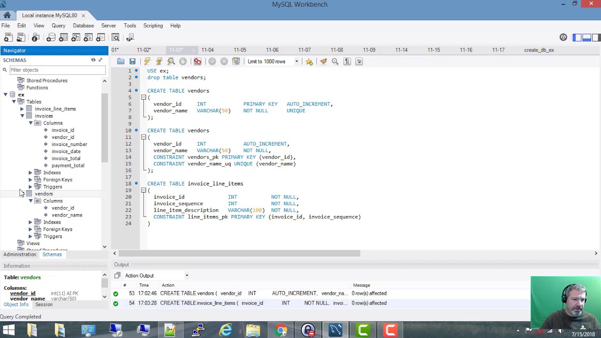Image resolution: width=601 pixels, height=338 pixels.
Task: Open Workbench preferences gear
Action: click(563, 38)
